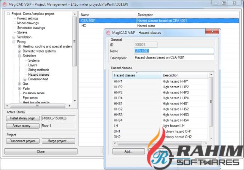The width and height of the screenshot is (244, 170).
Task: Click the Name input field containing CEA 4001
Action: pos(174,51)
